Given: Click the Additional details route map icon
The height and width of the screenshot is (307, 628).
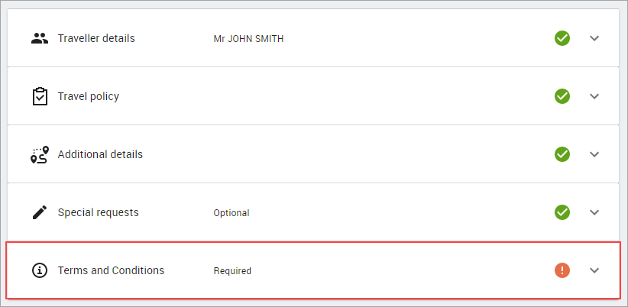Looking at the screenshot, I should pyautogui.click(x=40, y=154).
